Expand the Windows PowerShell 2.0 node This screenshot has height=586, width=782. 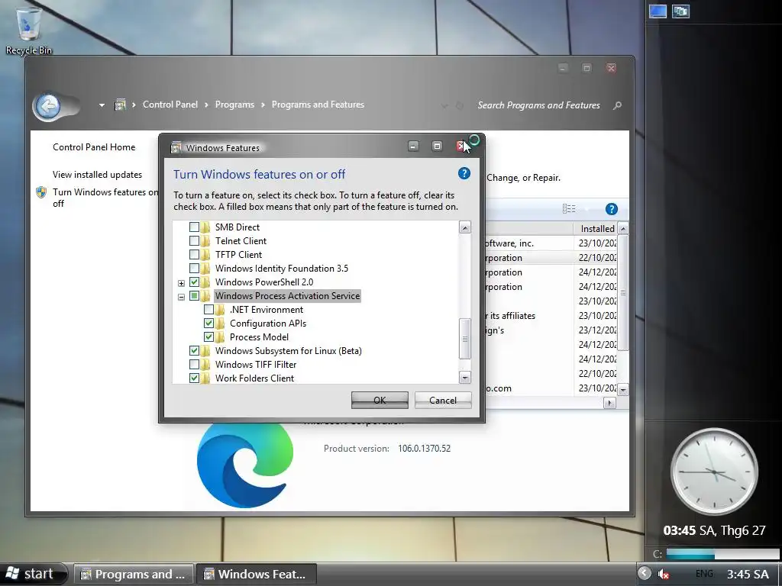[182, 283]
